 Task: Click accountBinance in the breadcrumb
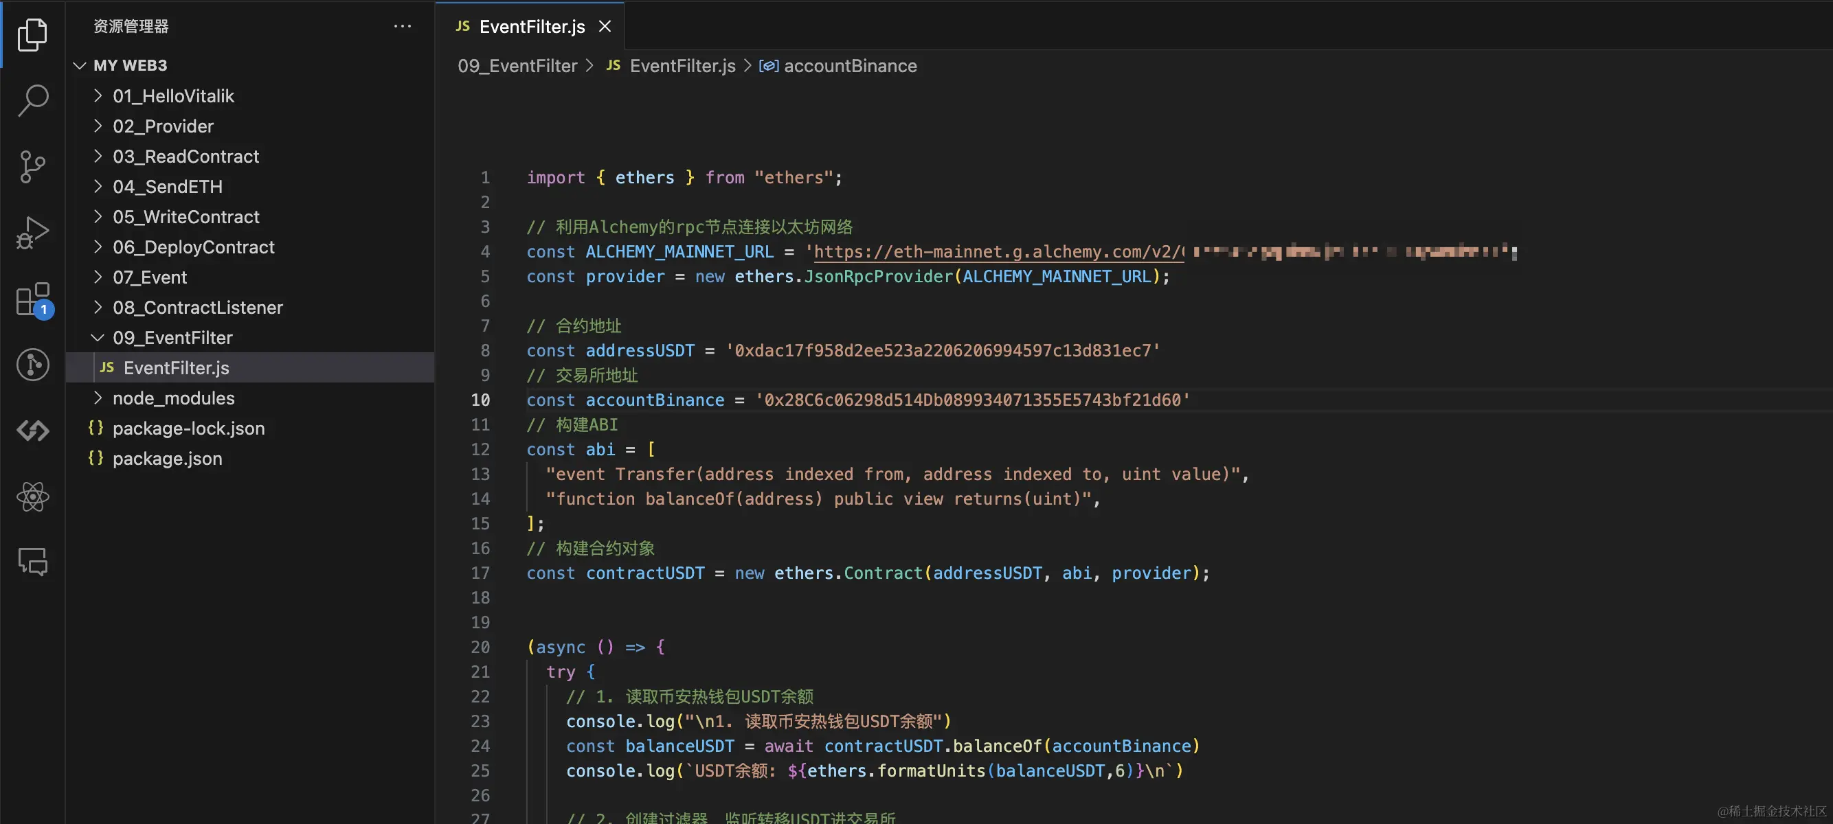pyautogui.click(x=850, y=66)
